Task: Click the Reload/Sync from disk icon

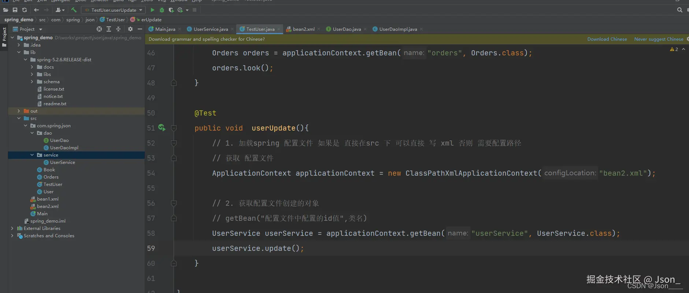Action: tap(25, 10)
